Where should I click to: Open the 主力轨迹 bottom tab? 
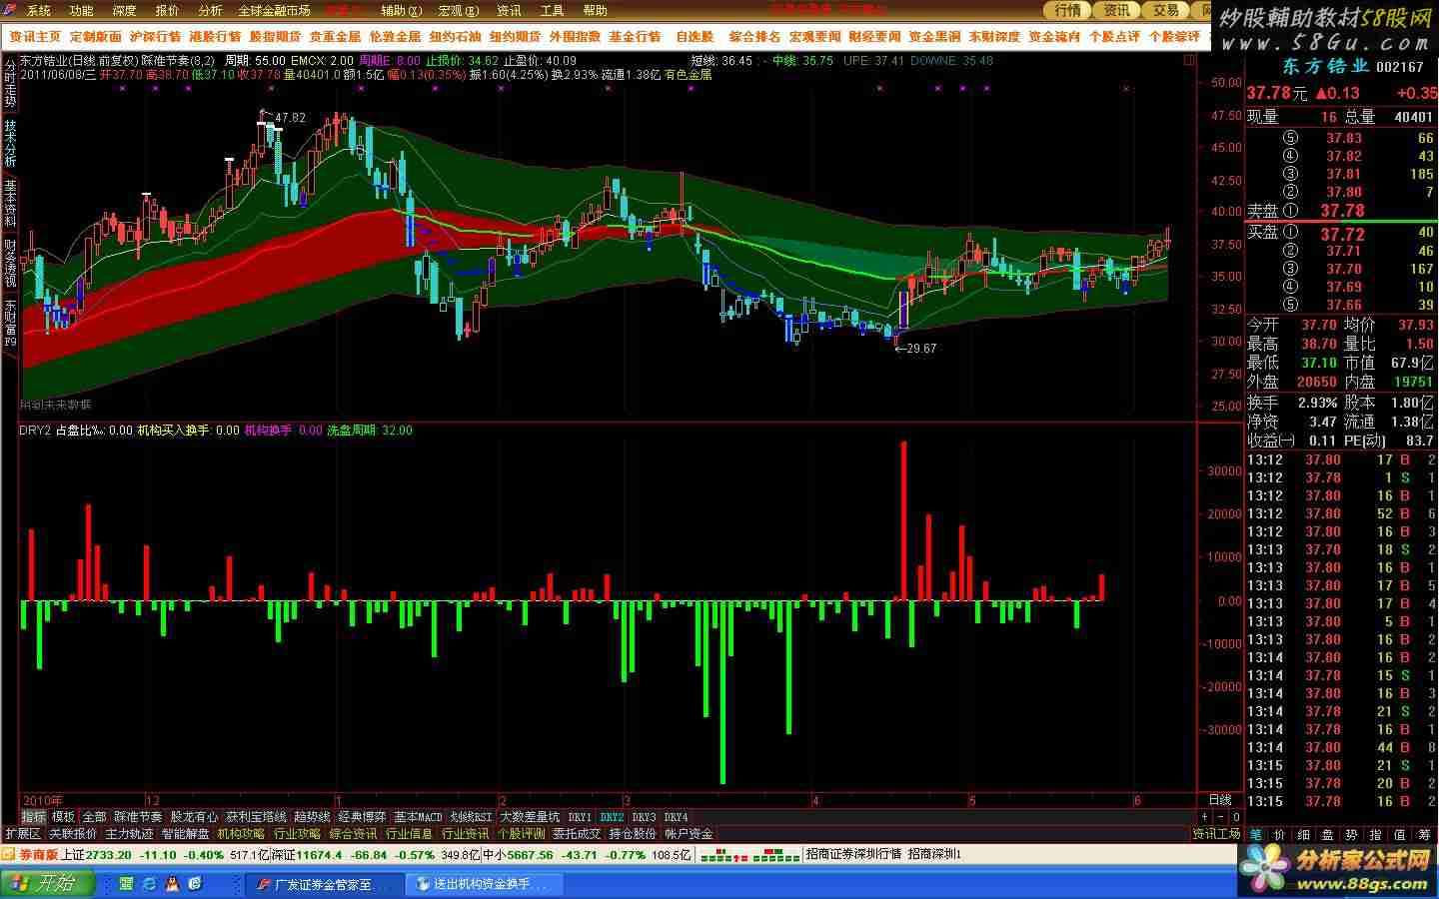click(129, 833)
